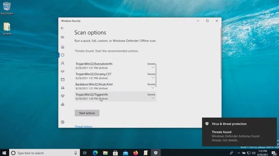Open Account protection person icon

tap(63, 63)
